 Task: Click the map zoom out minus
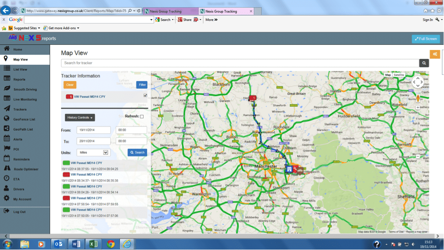[418, 156]
